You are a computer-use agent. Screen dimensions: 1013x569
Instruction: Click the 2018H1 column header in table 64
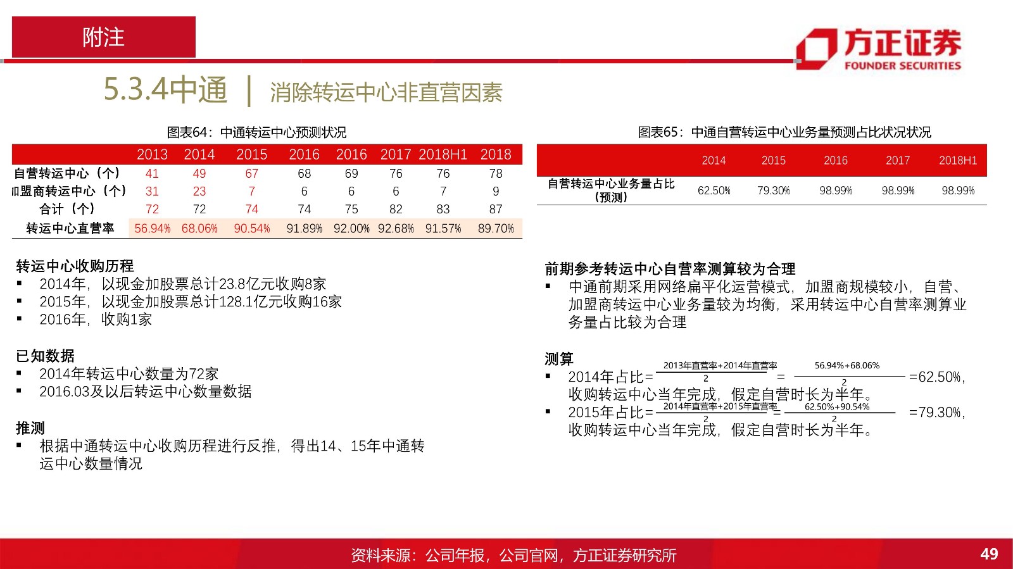pyautogui.click(x=443, y=154)
